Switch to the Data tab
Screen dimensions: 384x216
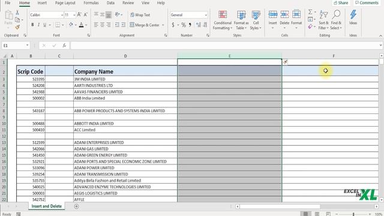(110, 3)
